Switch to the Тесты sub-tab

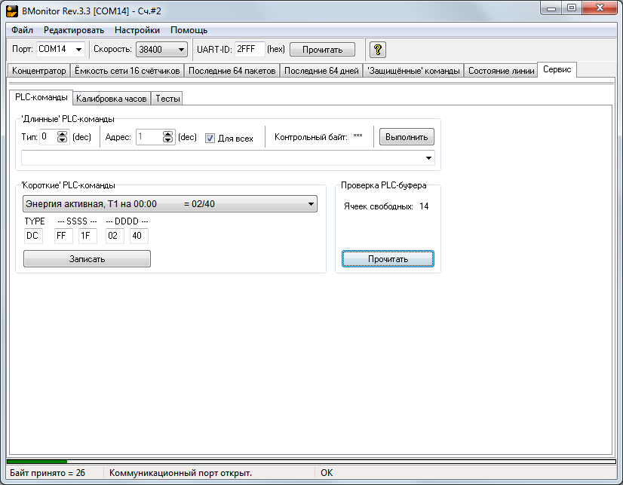167,99
